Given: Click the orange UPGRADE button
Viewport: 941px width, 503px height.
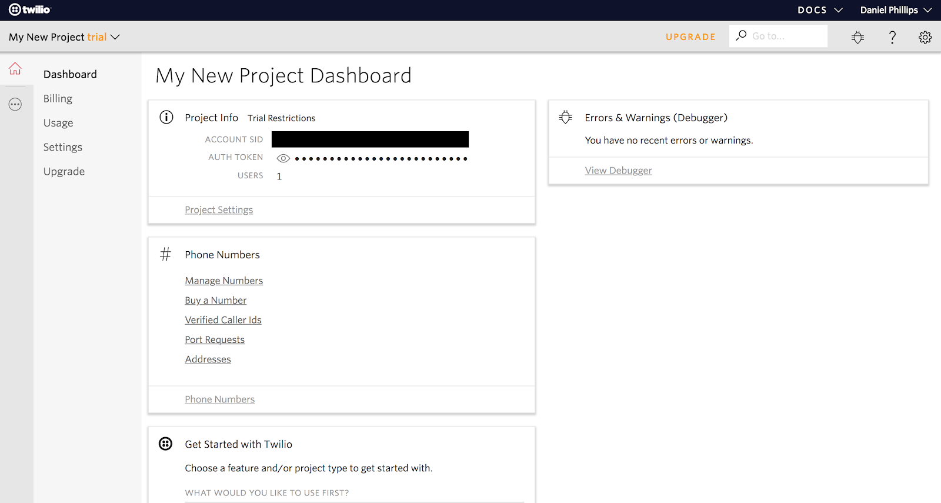Looking at the screenshot, I should point(690,36).
